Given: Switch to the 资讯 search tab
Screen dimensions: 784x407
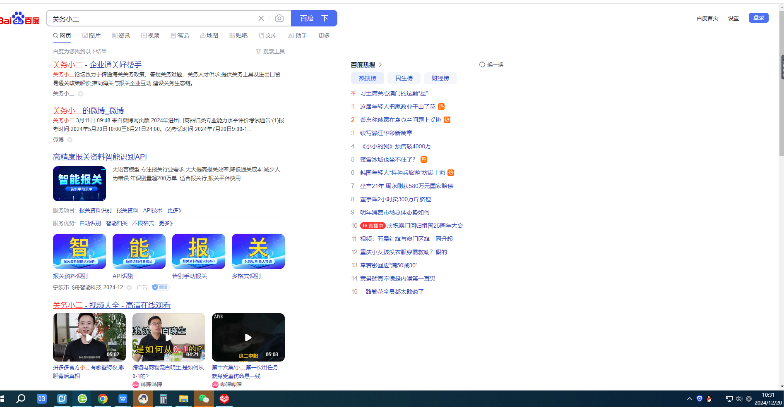Looking at the screenshot, I should pos(121,36).
